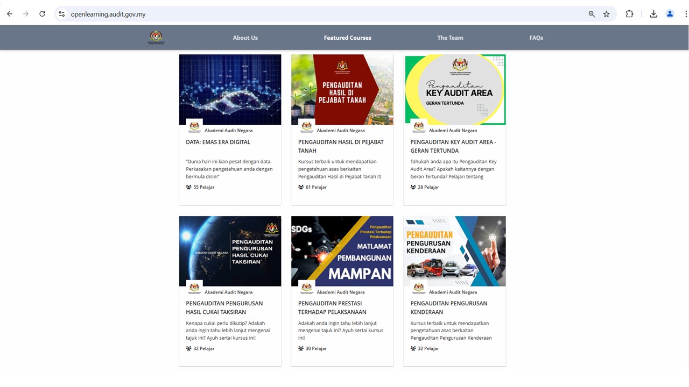Image resolution: width=689 pixels, height=387 pixels.
Task: Click the zoom magnifier icon in address bar
Action: pos(592,14)
